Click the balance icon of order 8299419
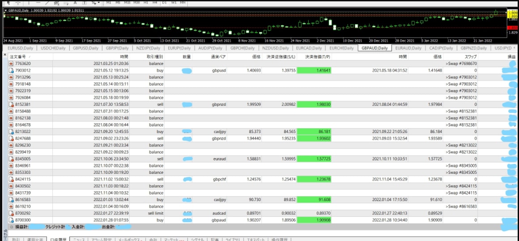 [11, 152]
